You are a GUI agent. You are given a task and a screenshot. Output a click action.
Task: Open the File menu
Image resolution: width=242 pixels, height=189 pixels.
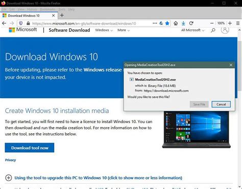(x=4, y=9)
